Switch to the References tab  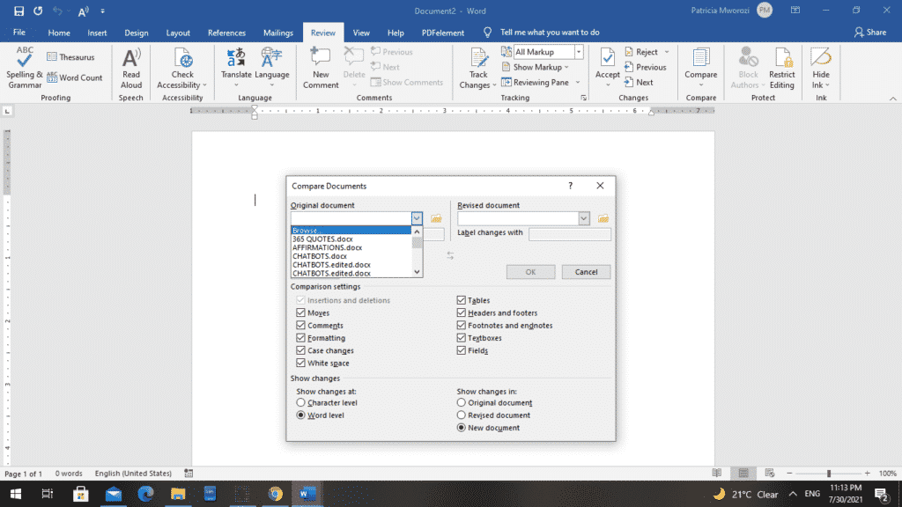[226, 33]
